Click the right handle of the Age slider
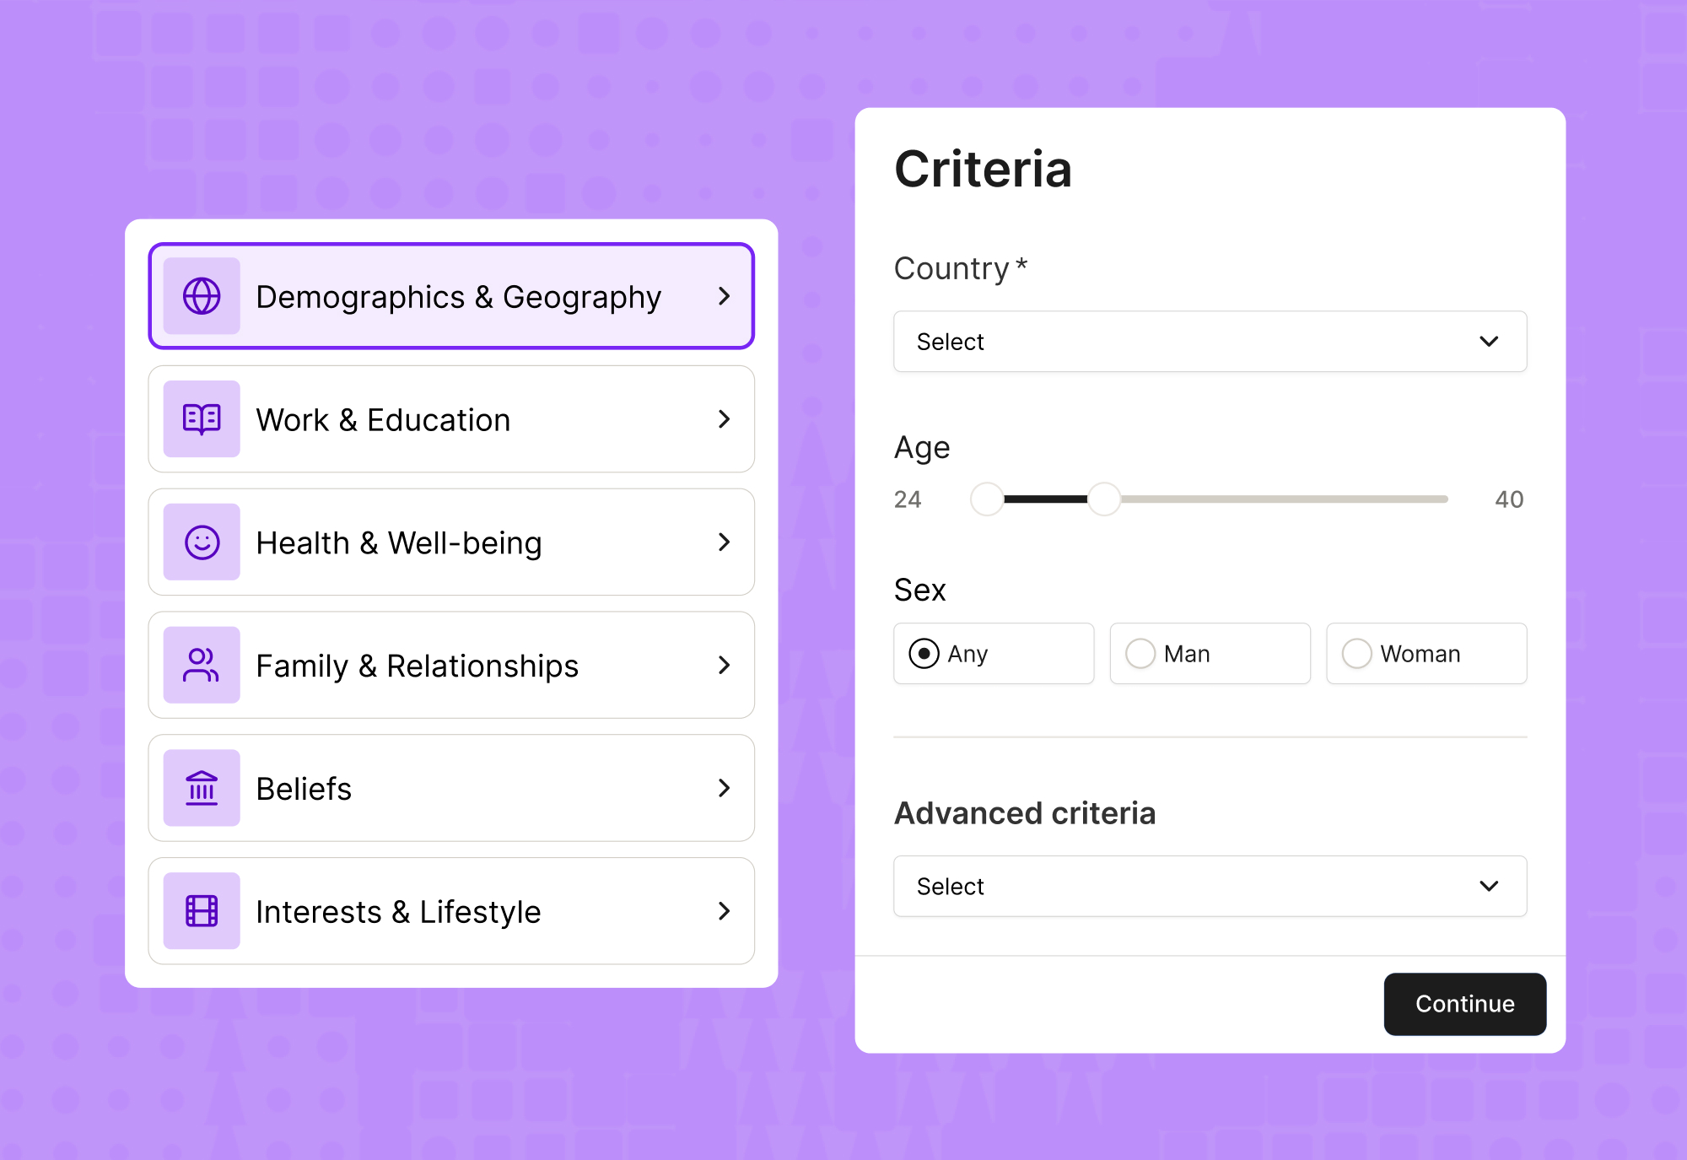The width and height of the screenshot is (1687, 1160). click(1103, 499)
